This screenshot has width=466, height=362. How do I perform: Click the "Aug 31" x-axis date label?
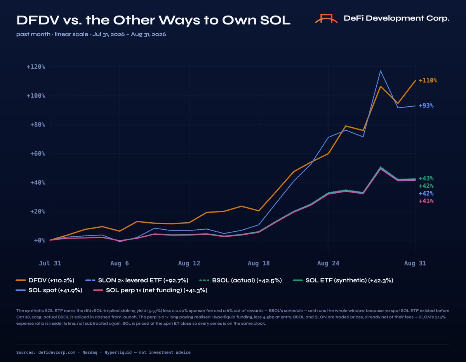pos(415,263)
